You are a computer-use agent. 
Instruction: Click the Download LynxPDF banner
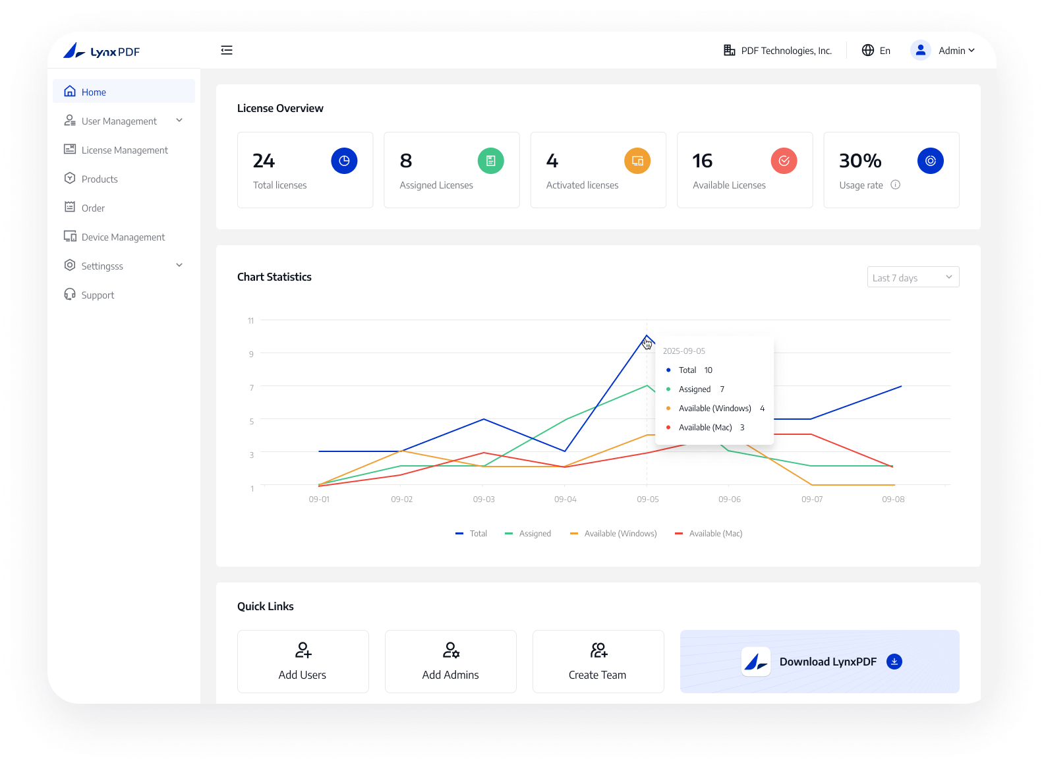click(819, 662)
